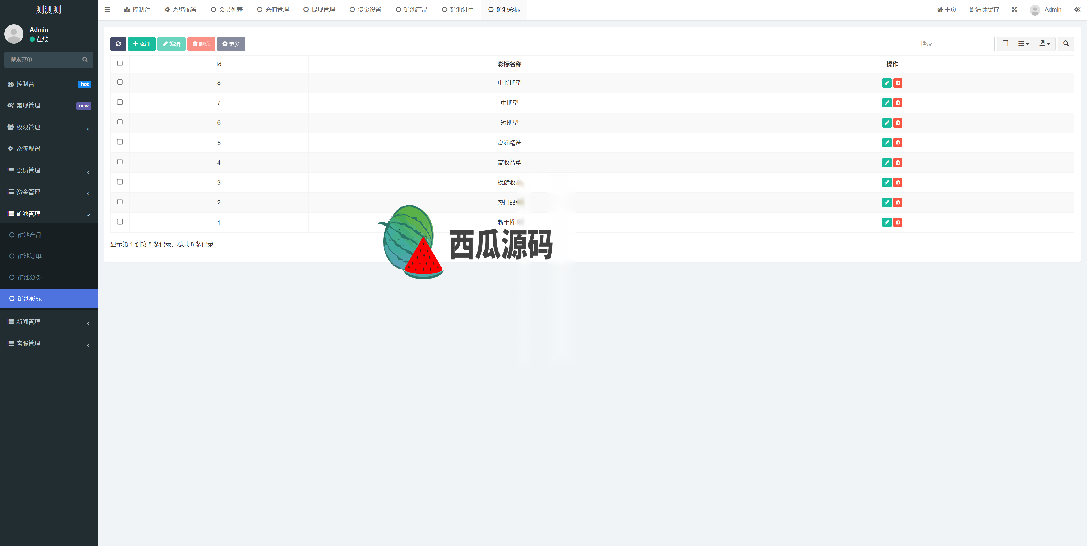
Task: Open the columns grid dropdown
Action: pos(1024,44)
